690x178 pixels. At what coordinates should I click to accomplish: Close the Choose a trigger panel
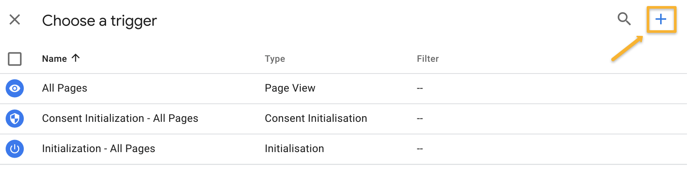(x=15, y=19)
